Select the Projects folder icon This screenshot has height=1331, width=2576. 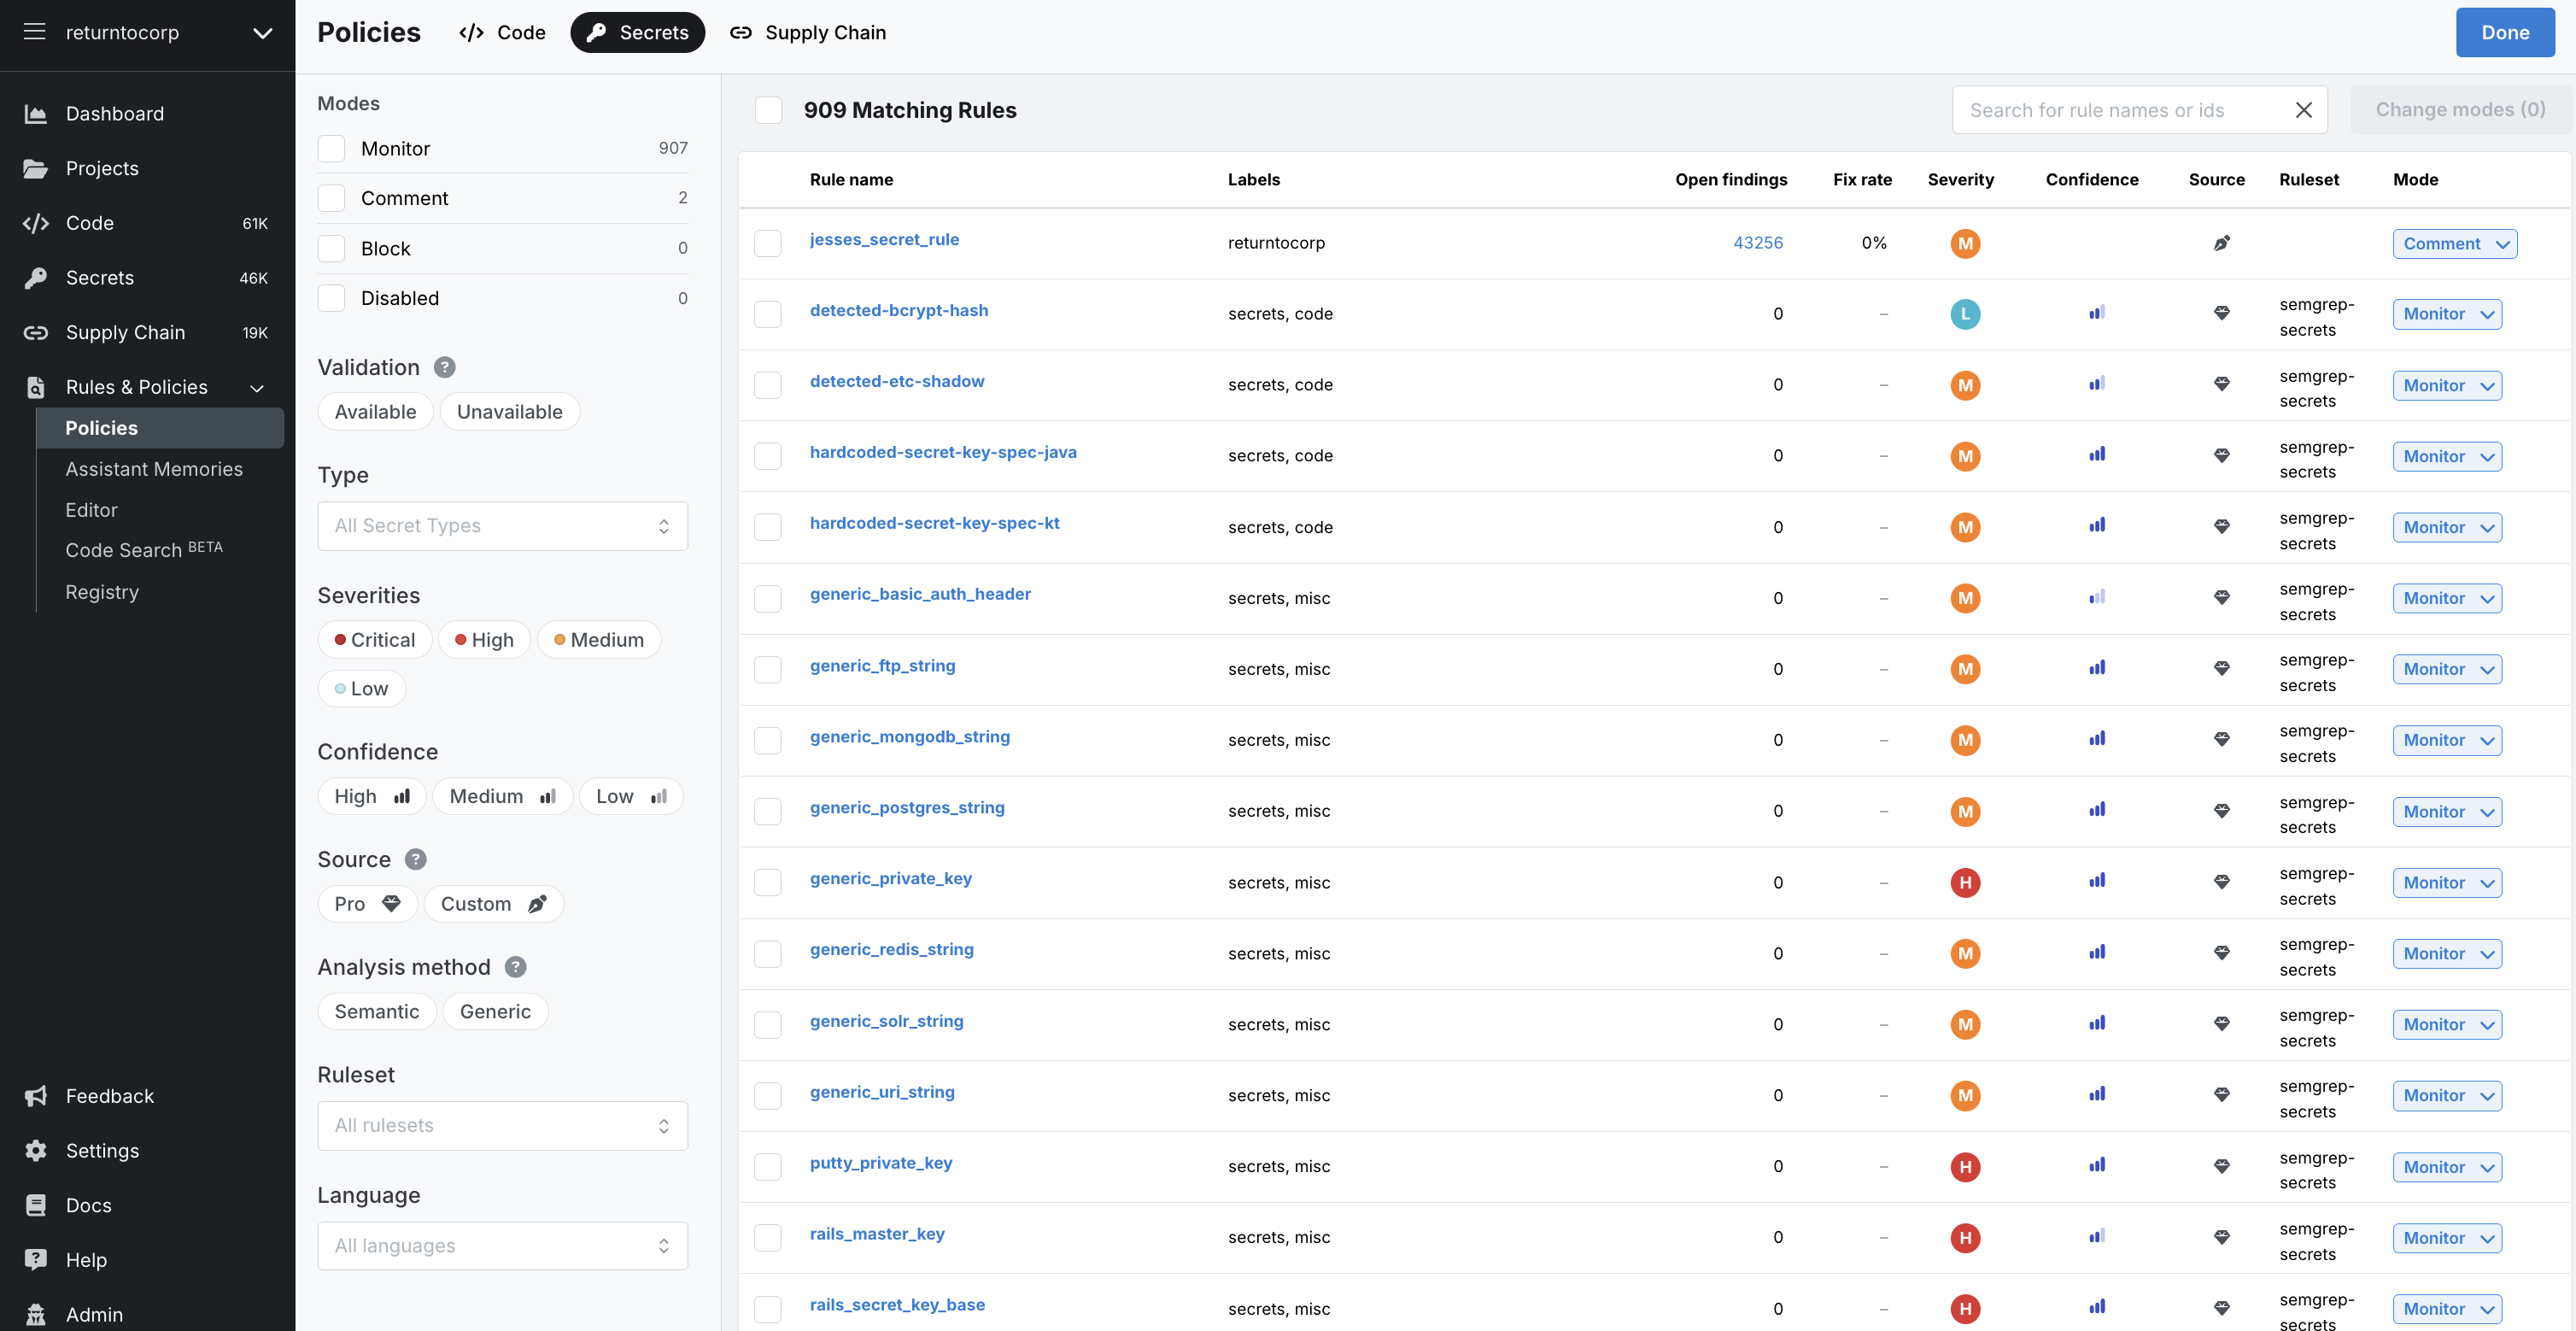pos(36,168)
